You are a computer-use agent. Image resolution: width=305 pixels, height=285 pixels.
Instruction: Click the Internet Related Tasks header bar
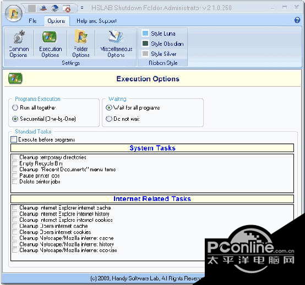152,199
